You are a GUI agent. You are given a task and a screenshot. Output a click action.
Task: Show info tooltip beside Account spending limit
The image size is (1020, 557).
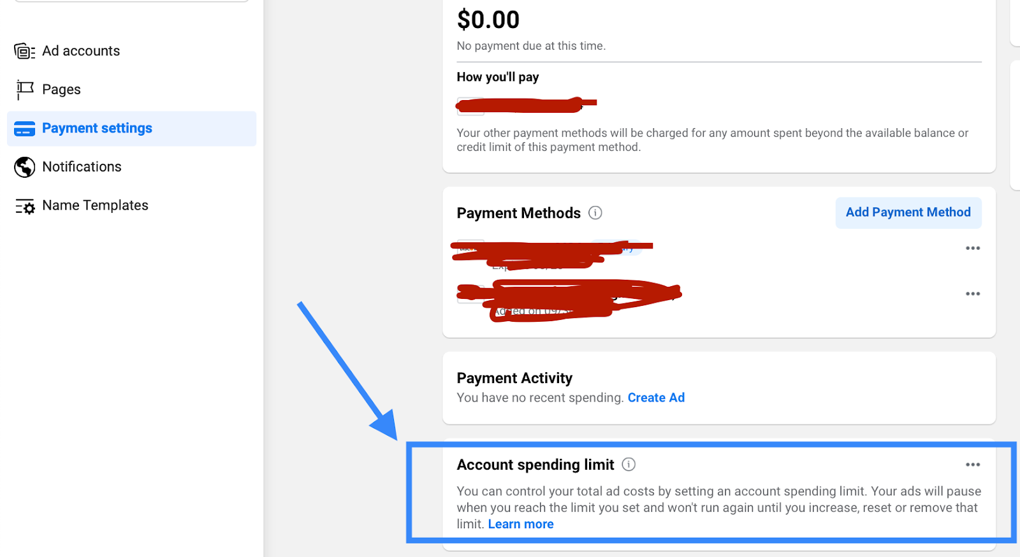click(x=629, y=465)
